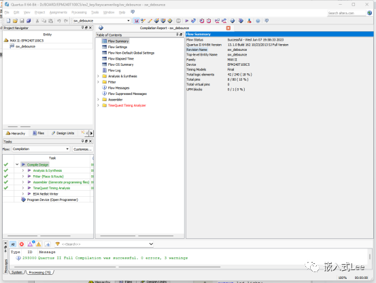Image resolution: width=376 pixels, height=283 pixels.
Task: Click the Search altera.com field
Action: click(x=346, y=13)
